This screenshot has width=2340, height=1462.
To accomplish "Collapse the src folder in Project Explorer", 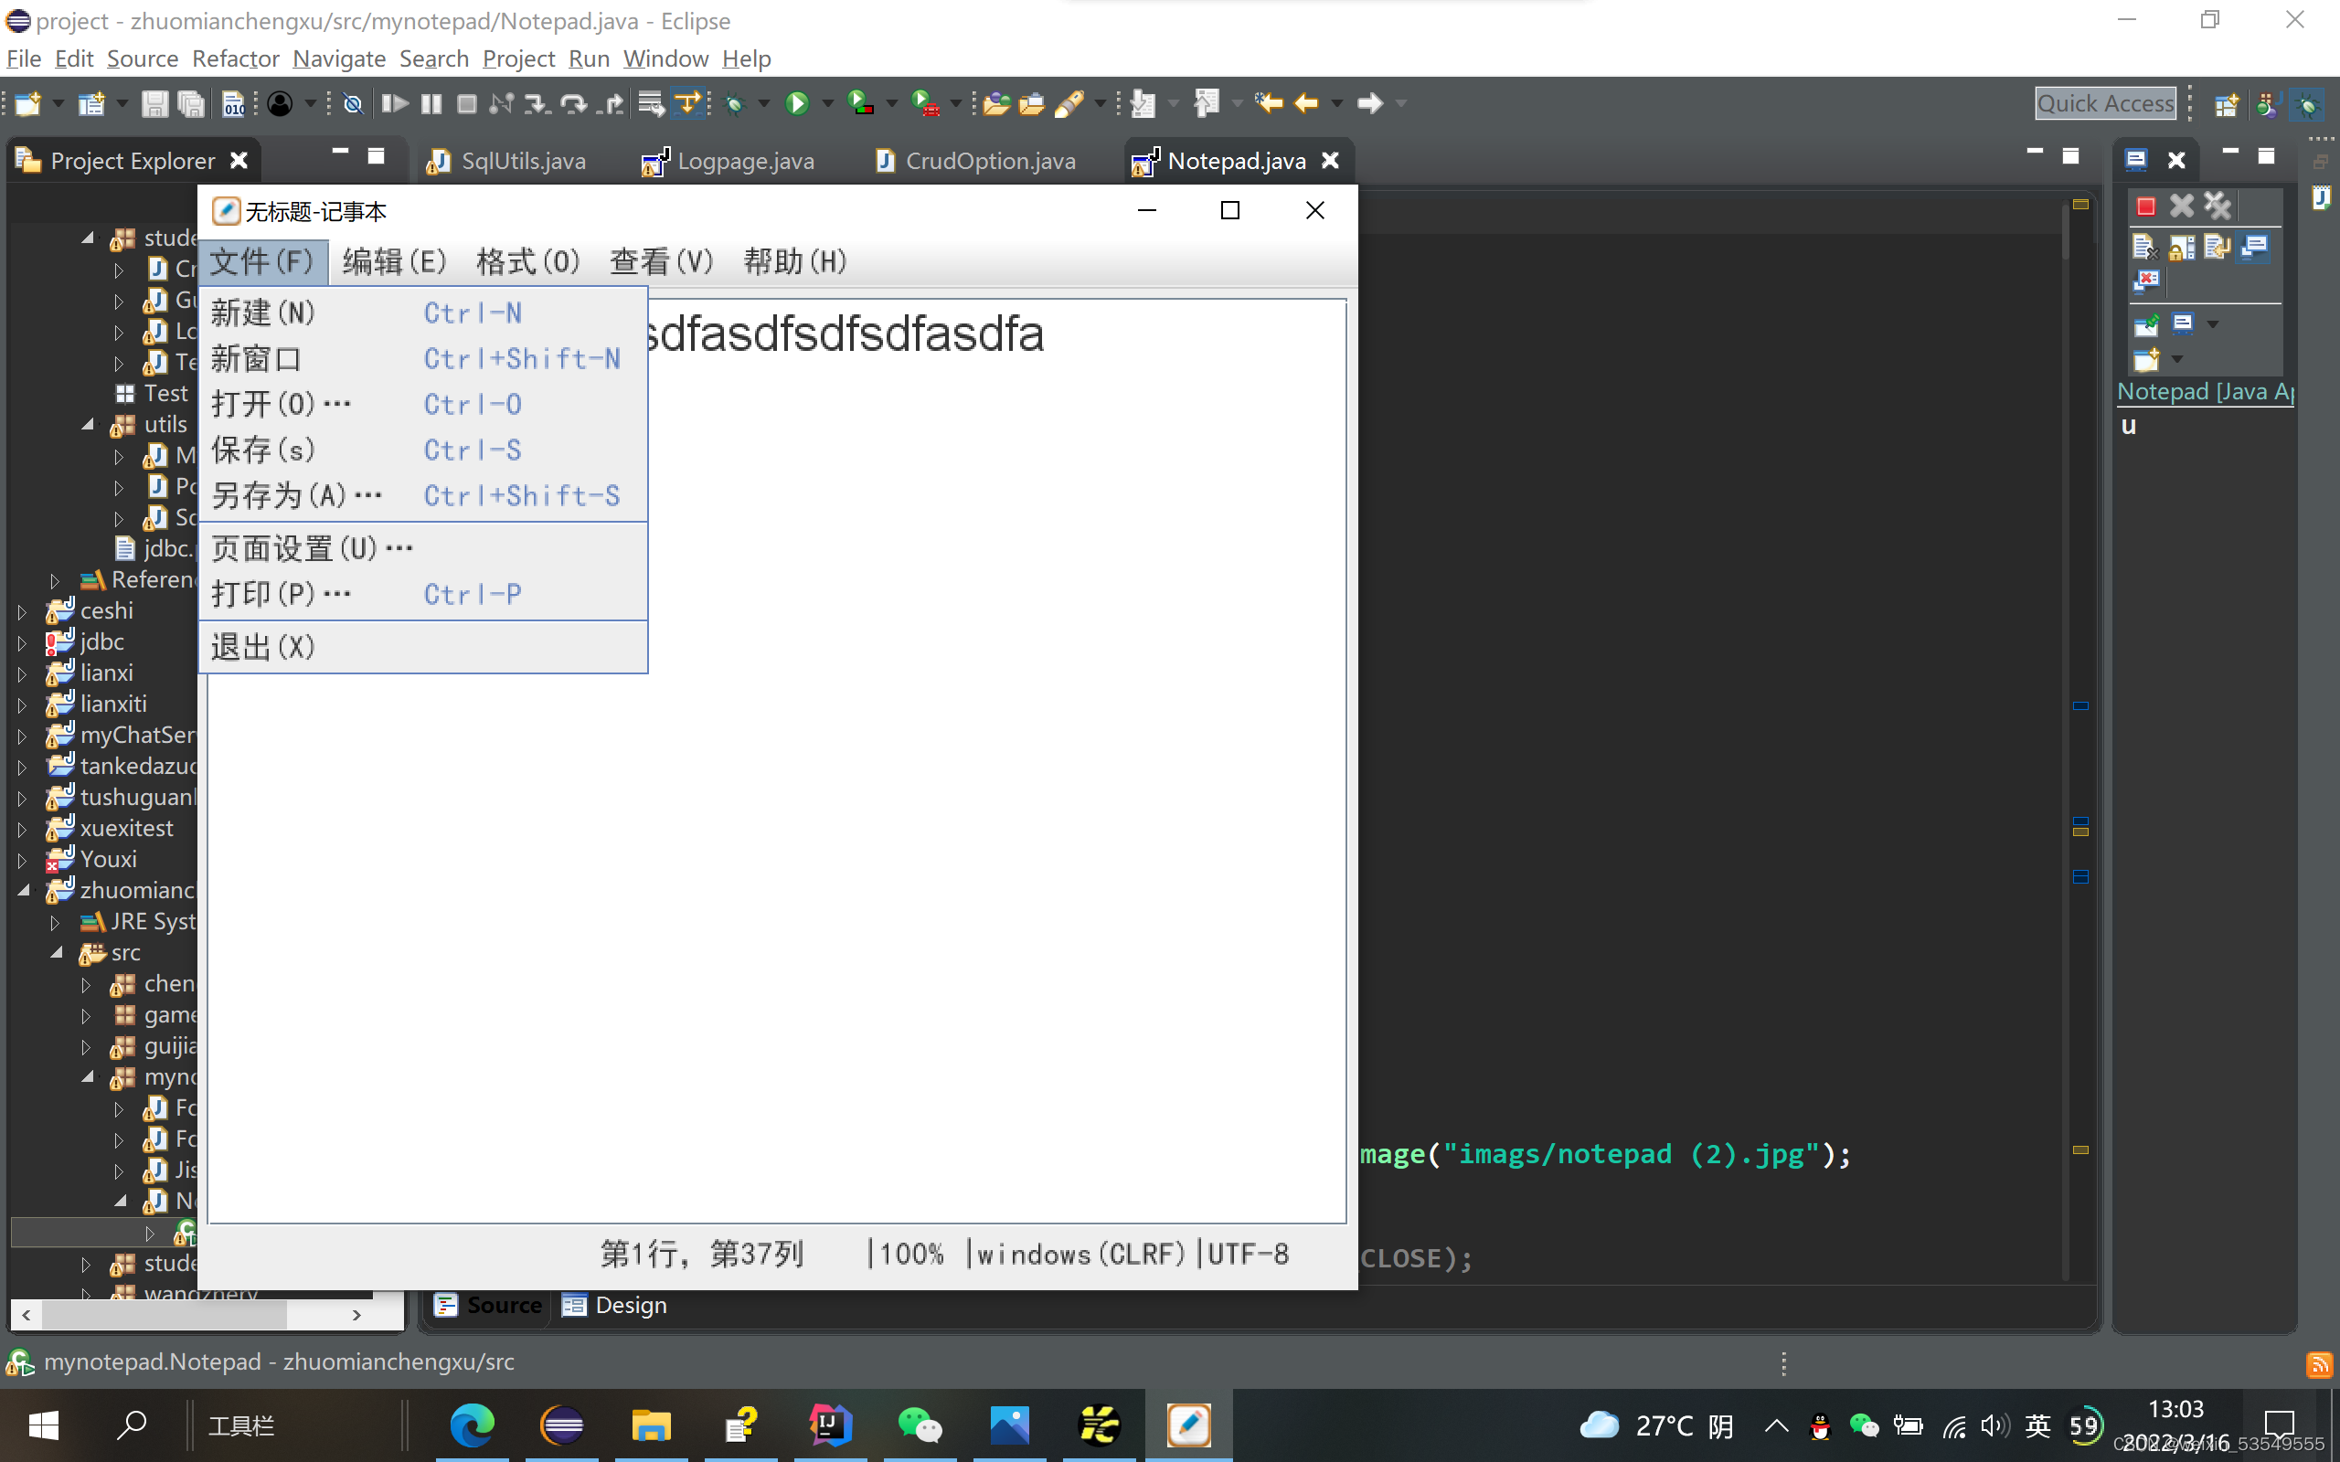I will tap(56, 953).
